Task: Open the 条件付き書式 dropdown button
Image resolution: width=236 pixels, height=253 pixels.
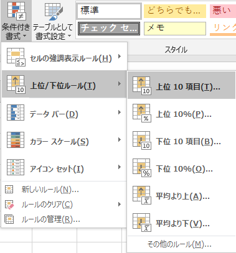Action: 16,21
